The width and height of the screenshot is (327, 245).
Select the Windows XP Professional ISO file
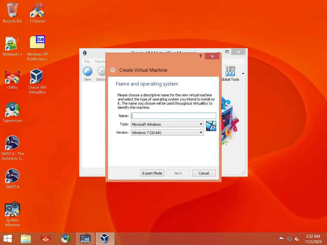[37, 48]
